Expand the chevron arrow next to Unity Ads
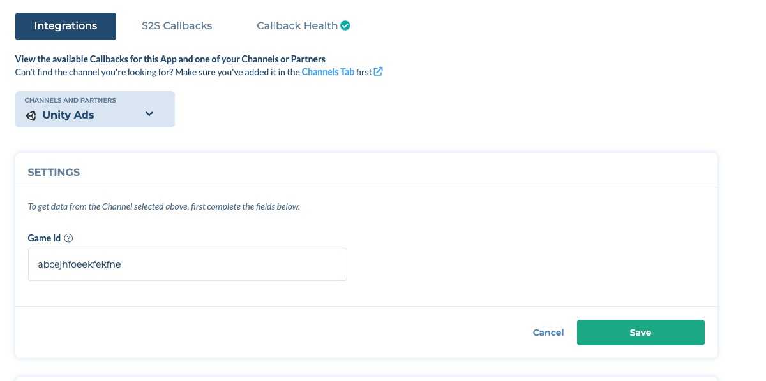 coord(149,114)
